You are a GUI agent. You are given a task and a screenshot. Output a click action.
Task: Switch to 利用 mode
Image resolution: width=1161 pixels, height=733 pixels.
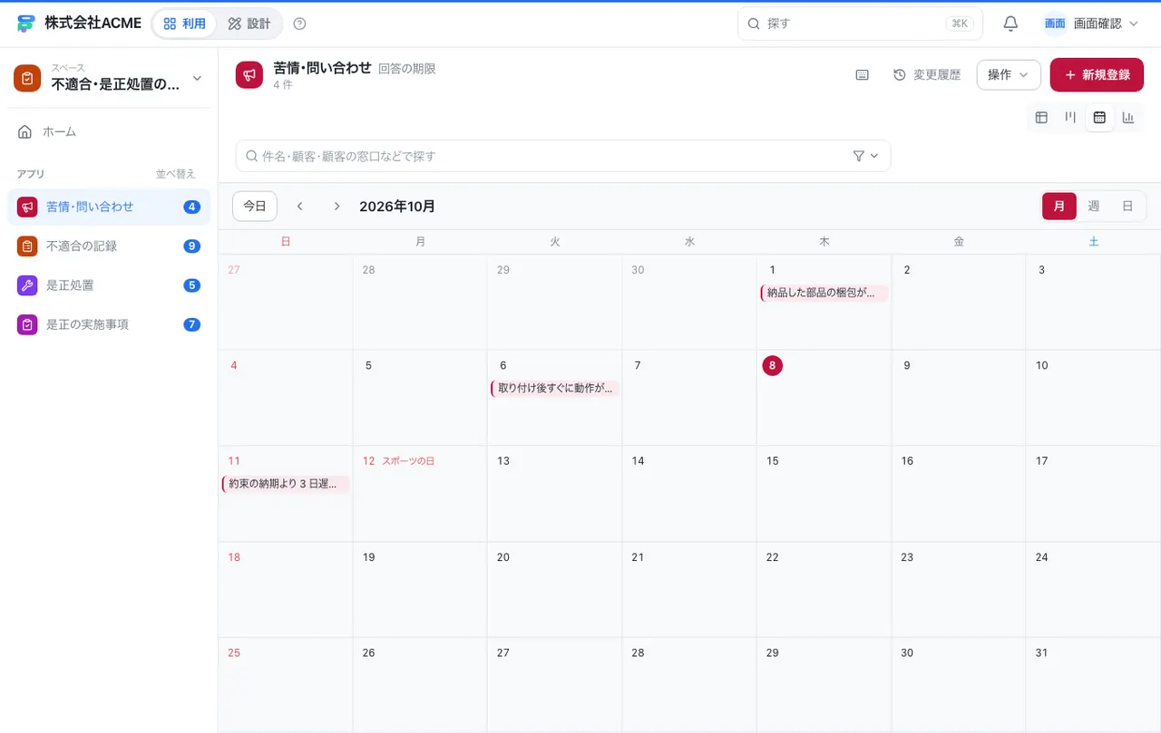[x=184, y=24]
